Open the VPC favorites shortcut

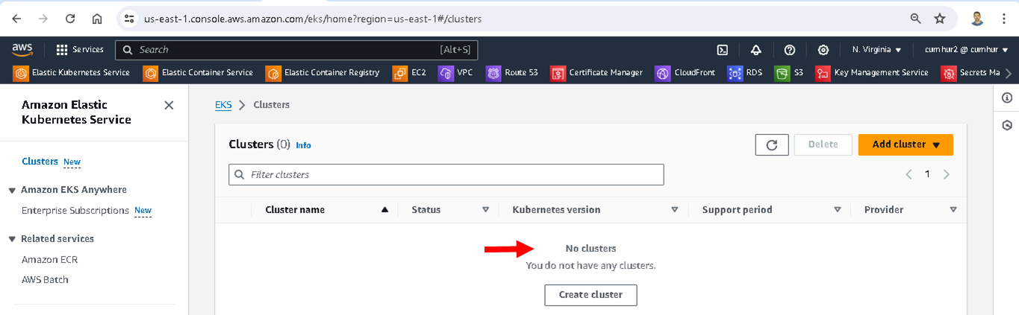tap(455, 73)
